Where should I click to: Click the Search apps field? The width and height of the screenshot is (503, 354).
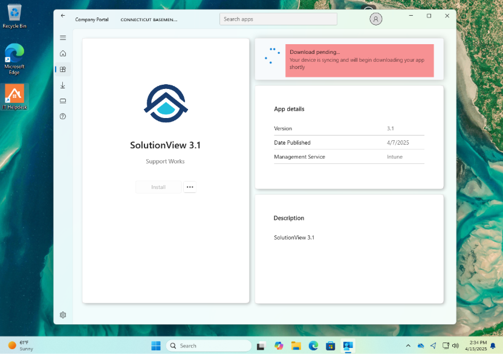278,19
